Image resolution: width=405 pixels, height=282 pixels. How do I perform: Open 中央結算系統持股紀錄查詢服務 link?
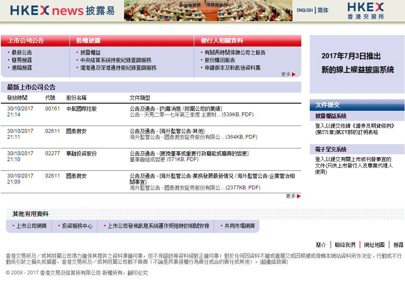pos(116,60)
